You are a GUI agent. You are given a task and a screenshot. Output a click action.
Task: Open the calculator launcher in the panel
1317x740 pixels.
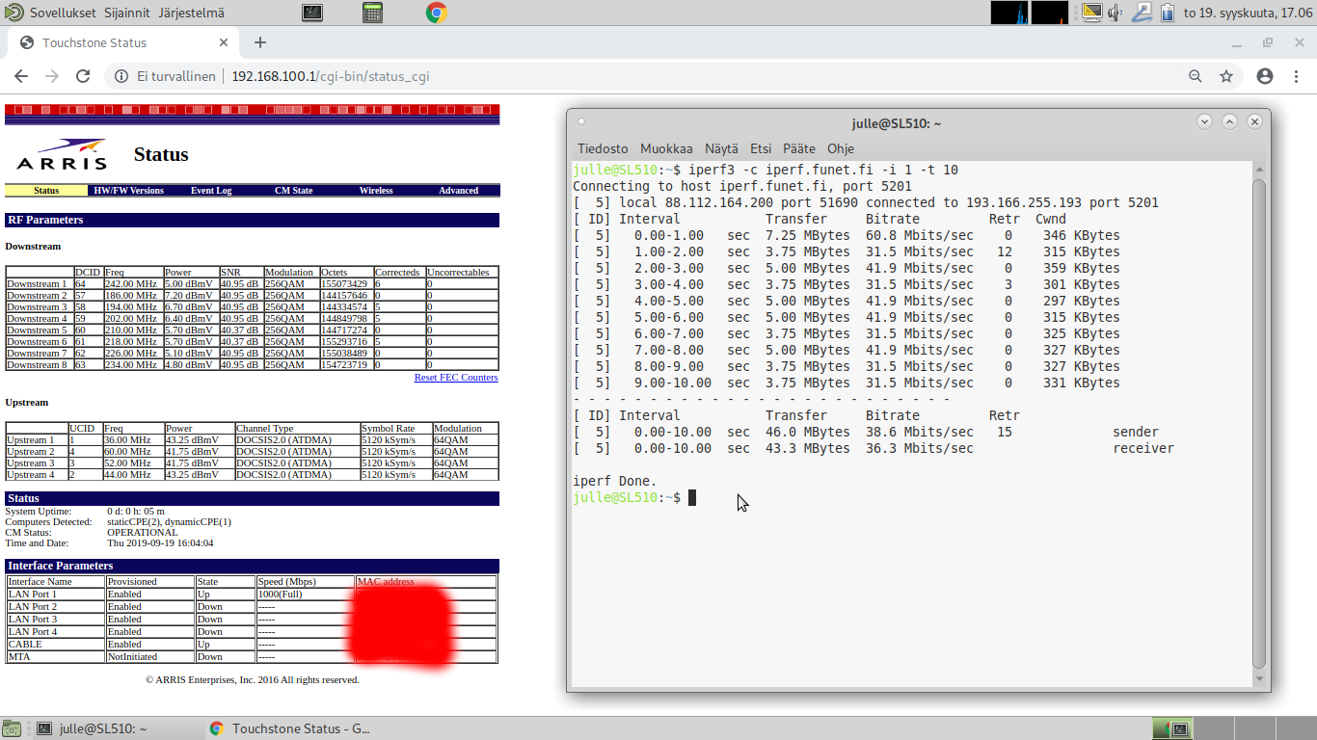373,13
